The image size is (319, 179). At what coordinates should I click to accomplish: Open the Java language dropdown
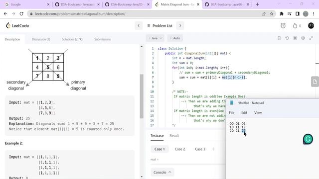click(x=155, y=38)
